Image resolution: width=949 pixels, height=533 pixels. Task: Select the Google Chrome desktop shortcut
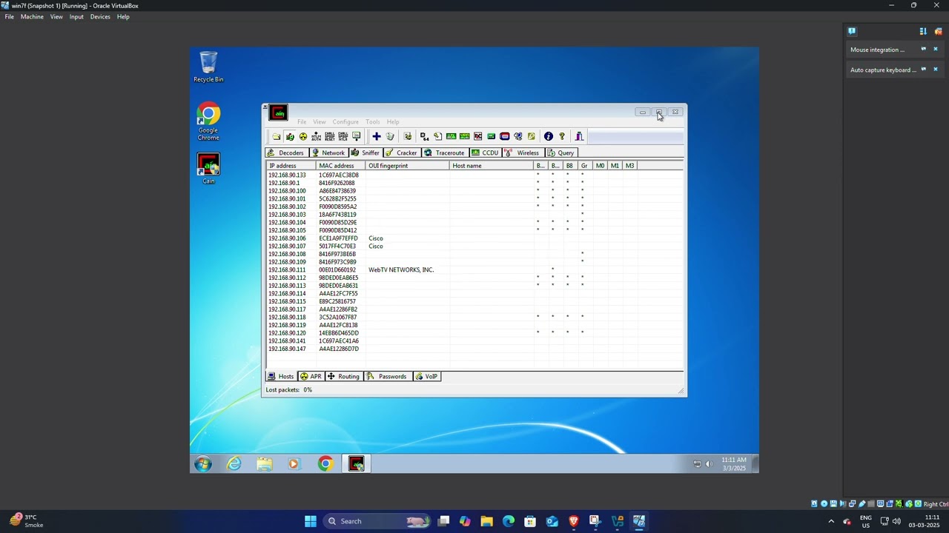tap(208, 122)
